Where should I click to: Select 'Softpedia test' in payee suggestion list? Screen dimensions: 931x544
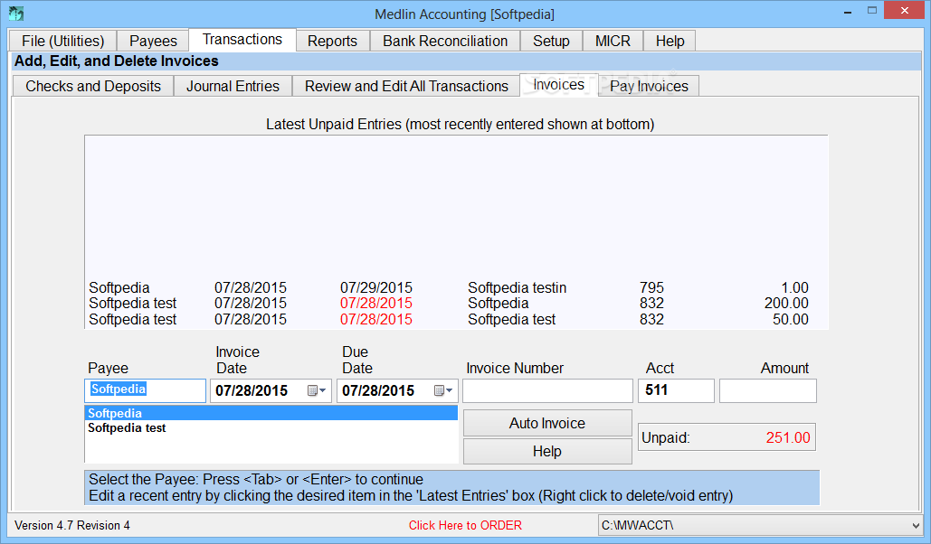point(271,427)
